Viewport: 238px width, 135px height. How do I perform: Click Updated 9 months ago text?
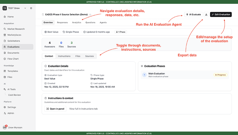pos(98,32)
